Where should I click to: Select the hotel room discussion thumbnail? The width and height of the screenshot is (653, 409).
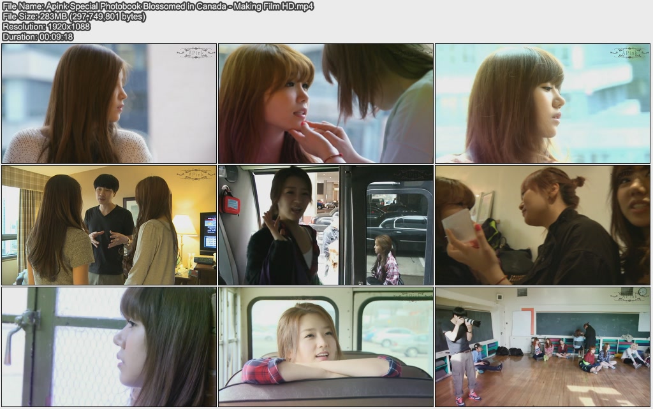coord(108,226)
